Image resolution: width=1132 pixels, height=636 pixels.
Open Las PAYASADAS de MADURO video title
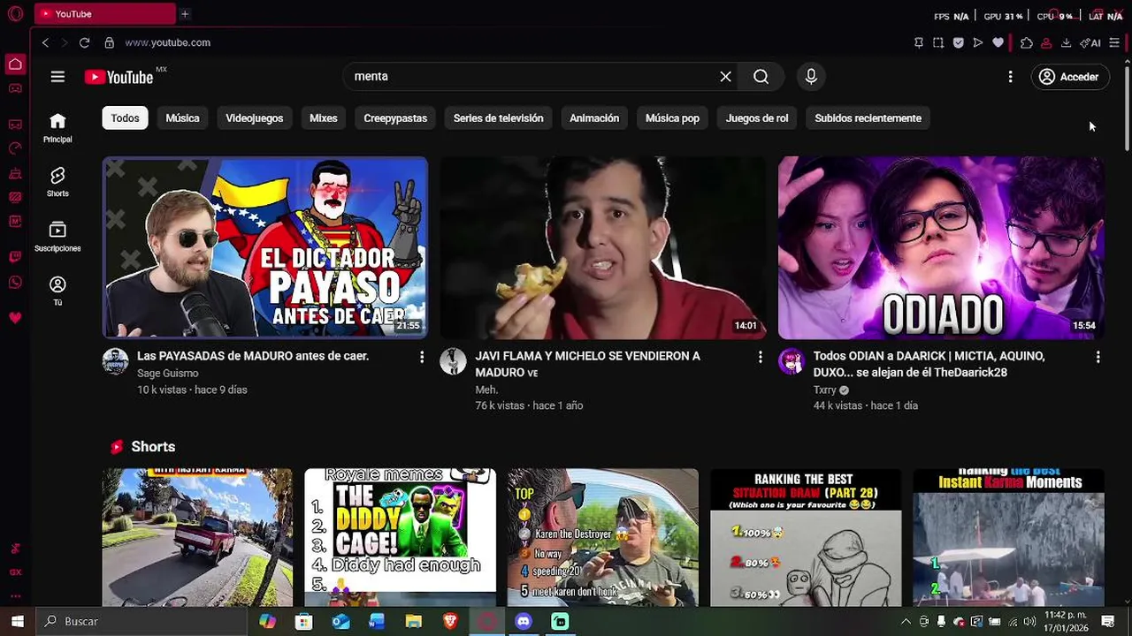pos(253,356)
